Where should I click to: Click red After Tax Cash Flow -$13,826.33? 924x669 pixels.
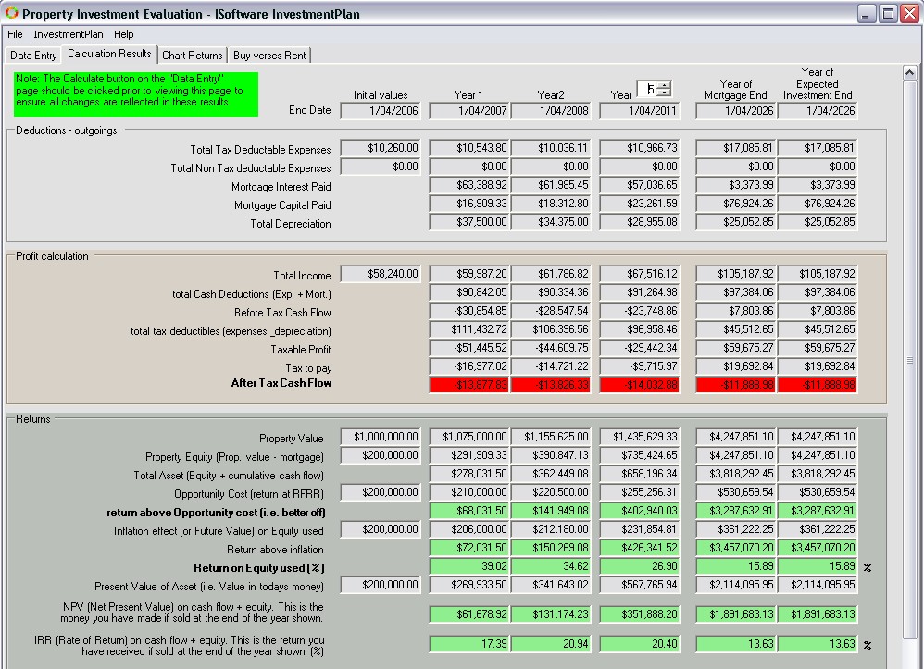point(551,385)
